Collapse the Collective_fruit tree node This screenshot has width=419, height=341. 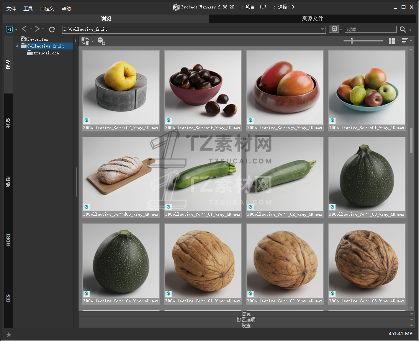coord(17,46)
